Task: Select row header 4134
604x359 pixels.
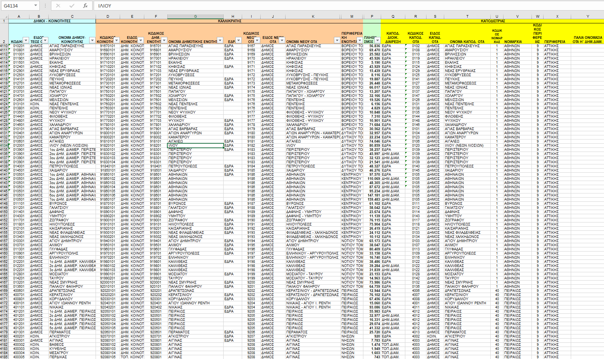Action: (x=4, y=145)
